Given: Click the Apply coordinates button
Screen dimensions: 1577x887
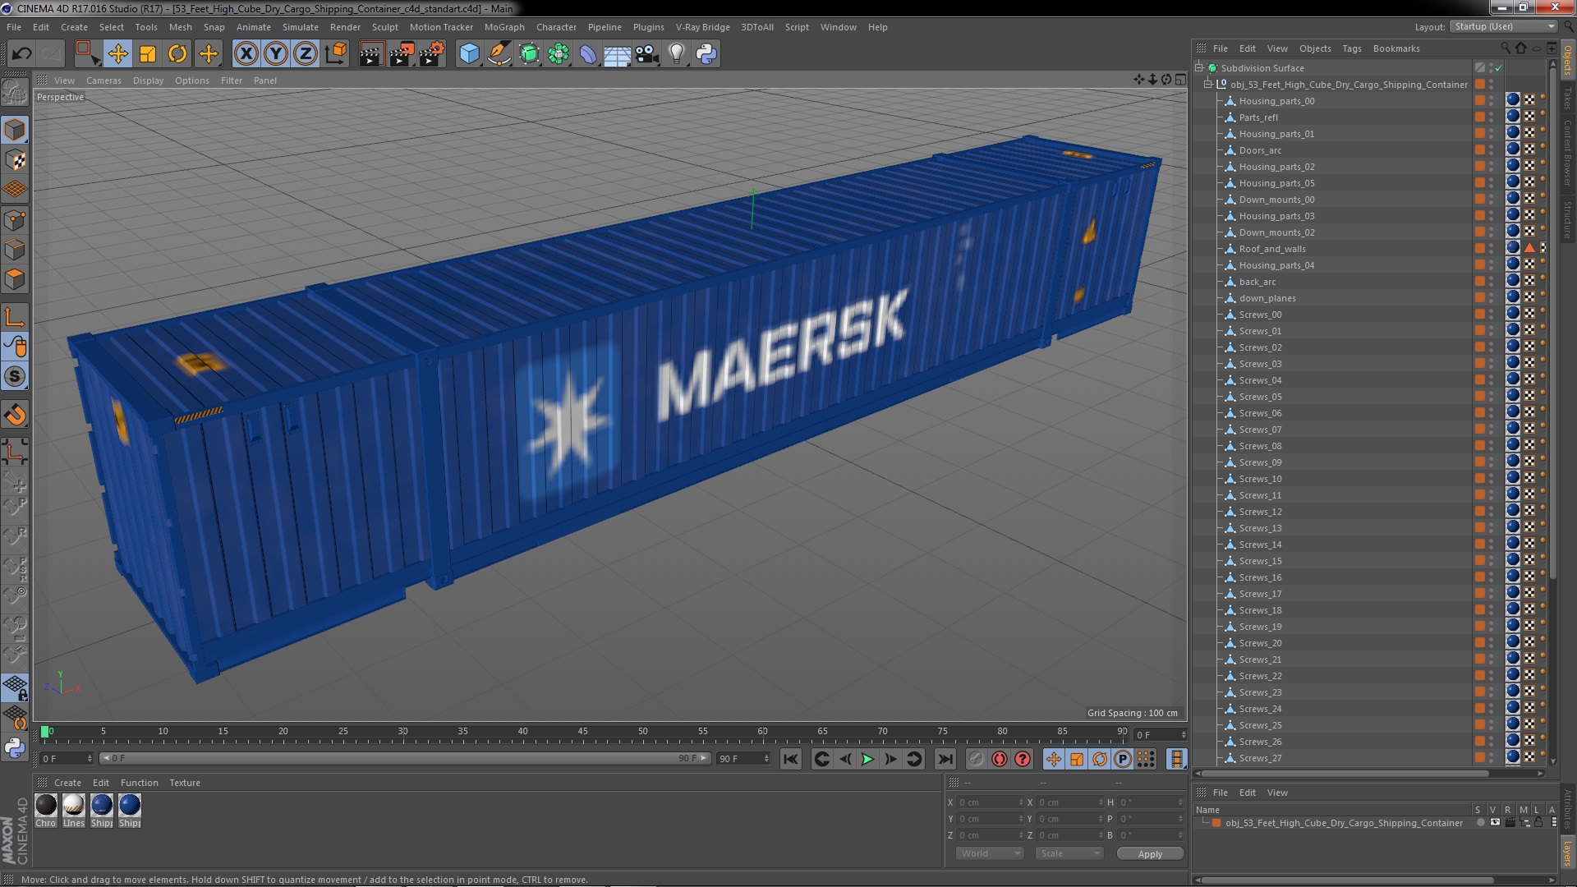Looking at the screenshot, I should click(1150, 854).
